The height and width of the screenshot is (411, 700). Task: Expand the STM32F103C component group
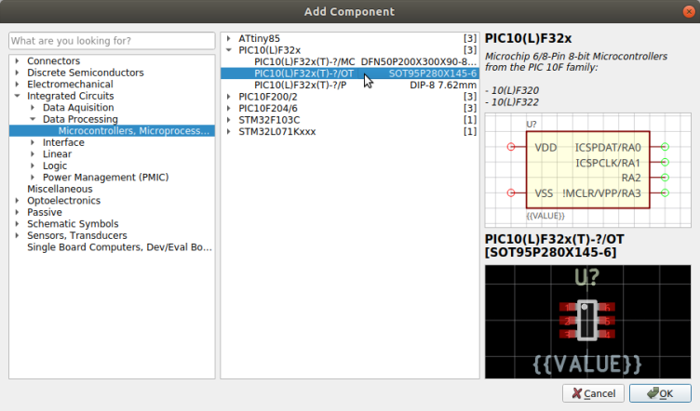229,120
